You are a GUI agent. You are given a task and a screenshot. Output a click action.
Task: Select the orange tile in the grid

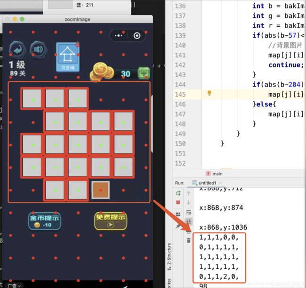(100, 190)
